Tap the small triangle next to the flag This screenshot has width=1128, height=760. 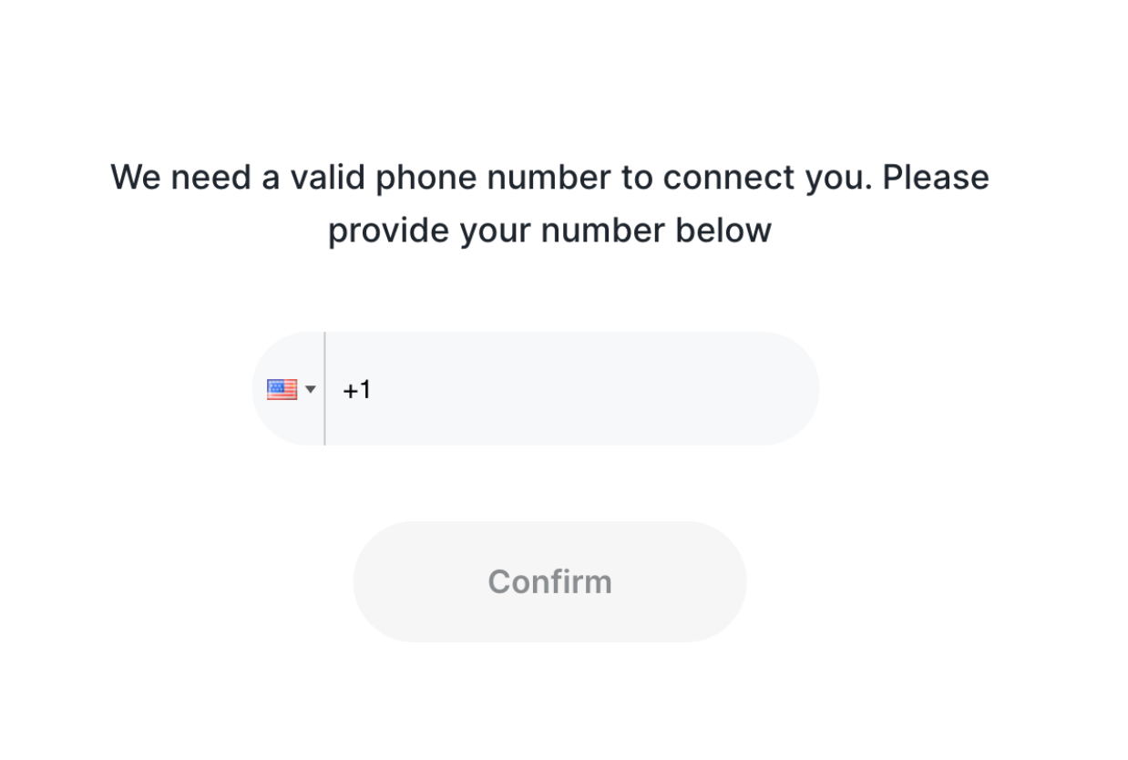tap(310, 390)
